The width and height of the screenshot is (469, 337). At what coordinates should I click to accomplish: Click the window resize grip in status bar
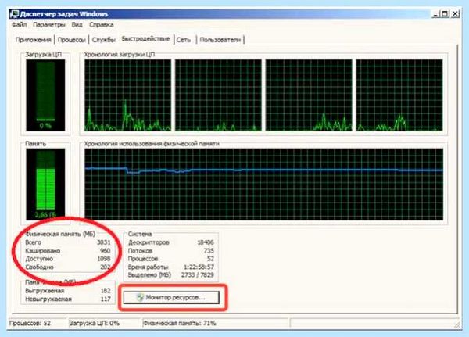[x=457, y=324]
